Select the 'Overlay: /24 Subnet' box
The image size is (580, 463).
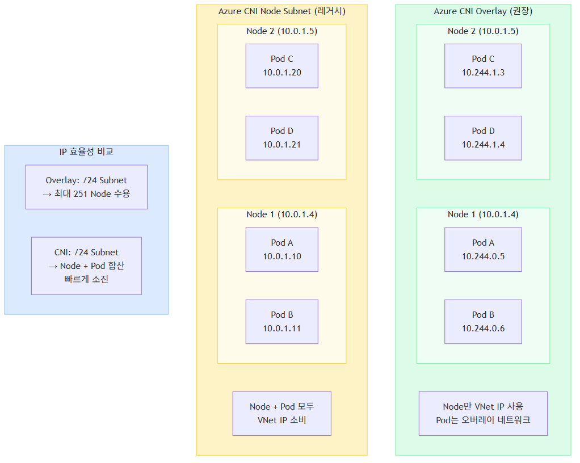86,187
